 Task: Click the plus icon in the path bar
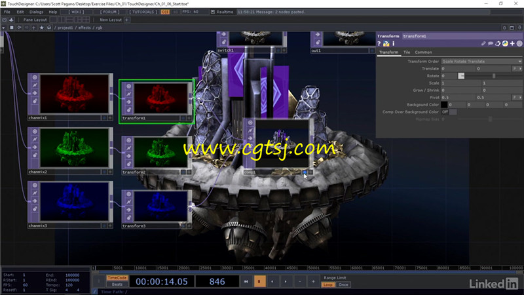[x=34, y=28]
